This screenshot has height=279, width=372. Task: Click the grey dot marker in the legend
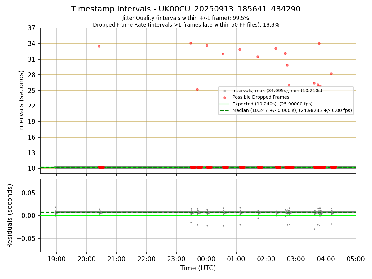225,91
